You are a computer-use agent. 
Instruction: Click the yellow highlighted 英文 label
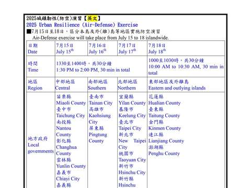[92, 18]
